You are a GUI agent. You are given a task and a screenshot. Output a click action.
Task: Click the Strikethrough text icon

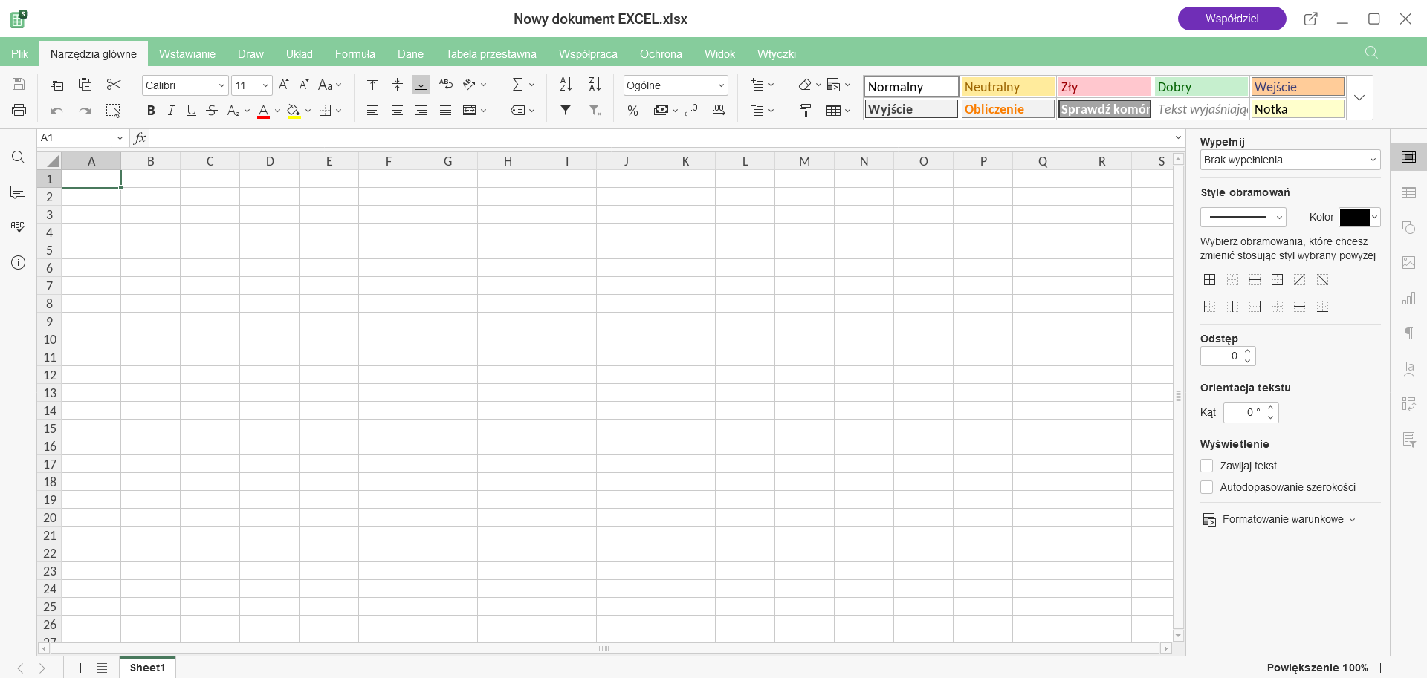click(212, 111)
